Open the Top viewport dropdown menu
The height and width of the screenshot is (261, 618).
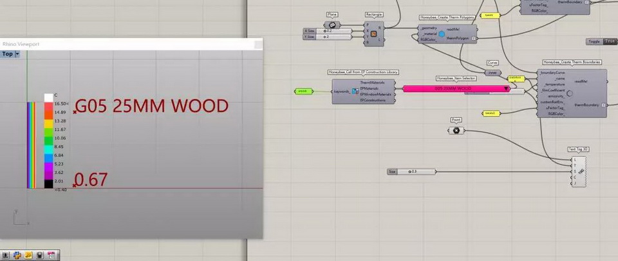17,54
